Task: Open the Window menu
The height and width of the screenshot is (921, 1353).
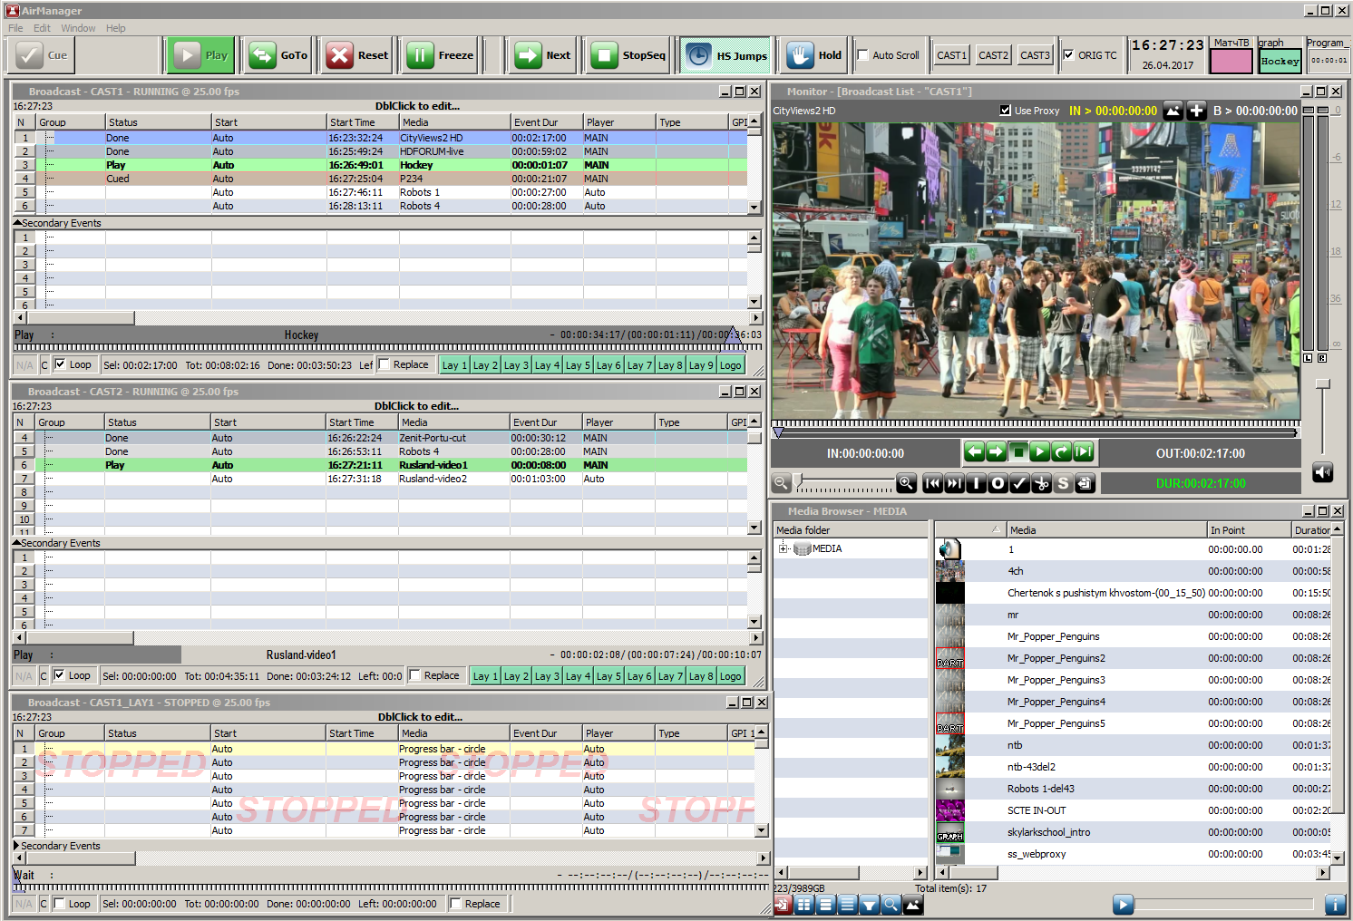Action: click(78, 28)
